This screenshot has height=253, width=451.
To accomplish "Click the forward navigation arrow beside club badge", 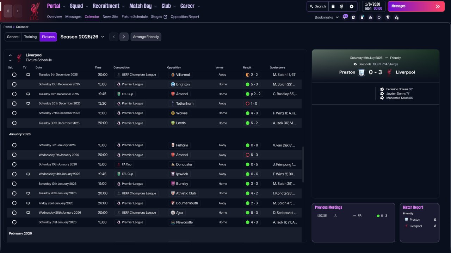I will coord(18,11).
